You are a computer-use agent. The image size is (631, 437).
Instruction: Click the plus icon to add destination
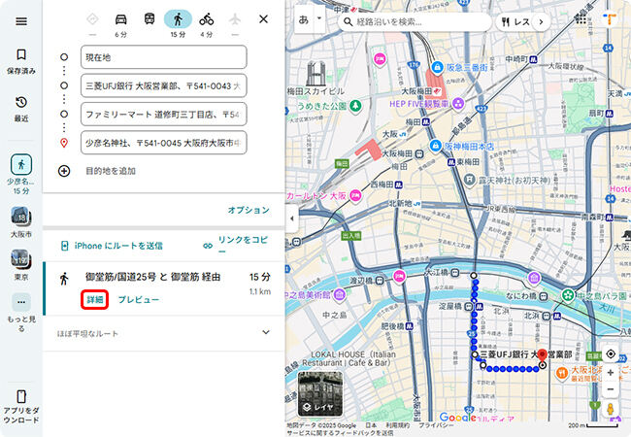coord(64,171)
